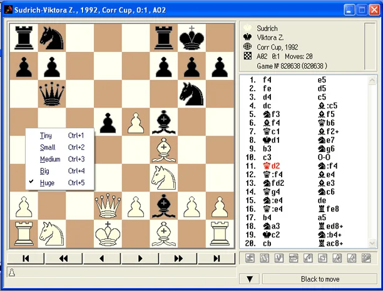Select the white knight on b1

pyautogui.click(x=52, y=234)
